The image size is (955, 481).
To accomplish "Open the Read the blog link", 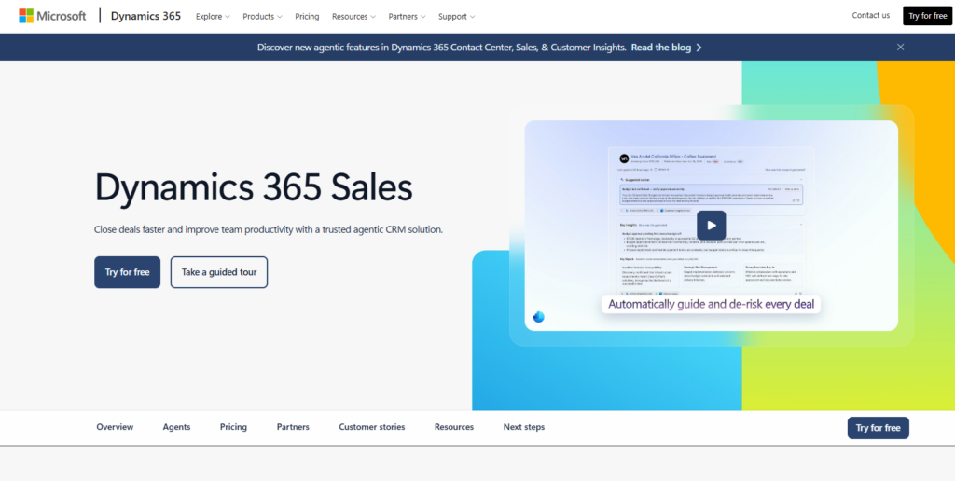I will coord(666,47).
